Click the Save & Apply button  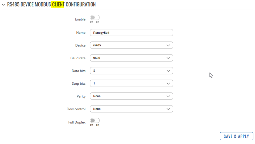[236, 136]
